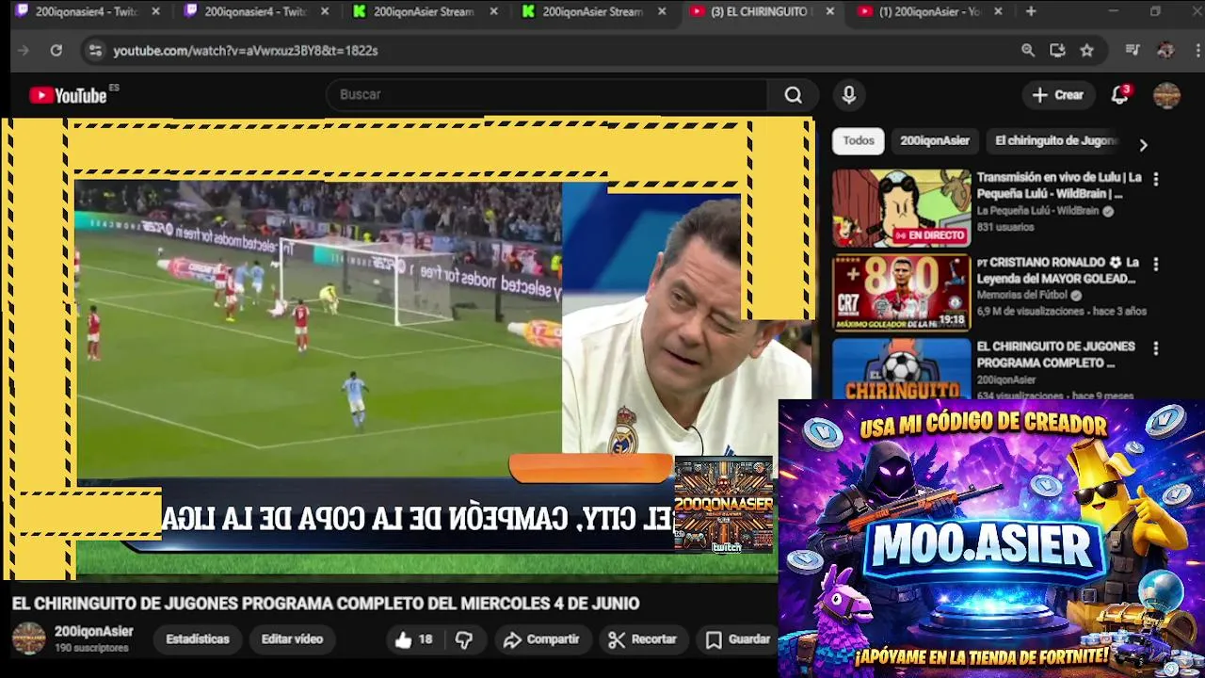Open the El Chiringuito recommended video thumbnail
Image resolution: width=1205 pixels, height=678 pixels.
pos(901,369)
